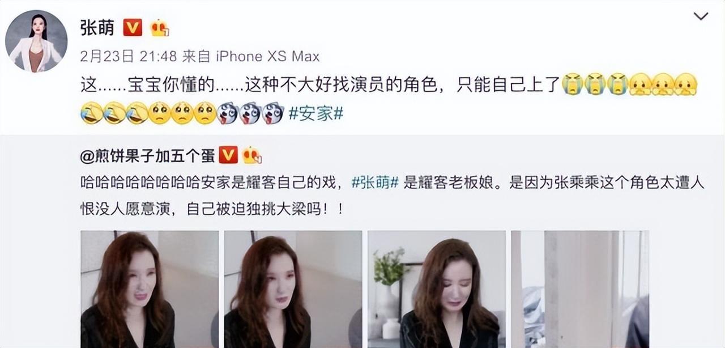Open the fourth photo thumbnail on the right
This screenshot has width=725, height=348.
[580, 289]
